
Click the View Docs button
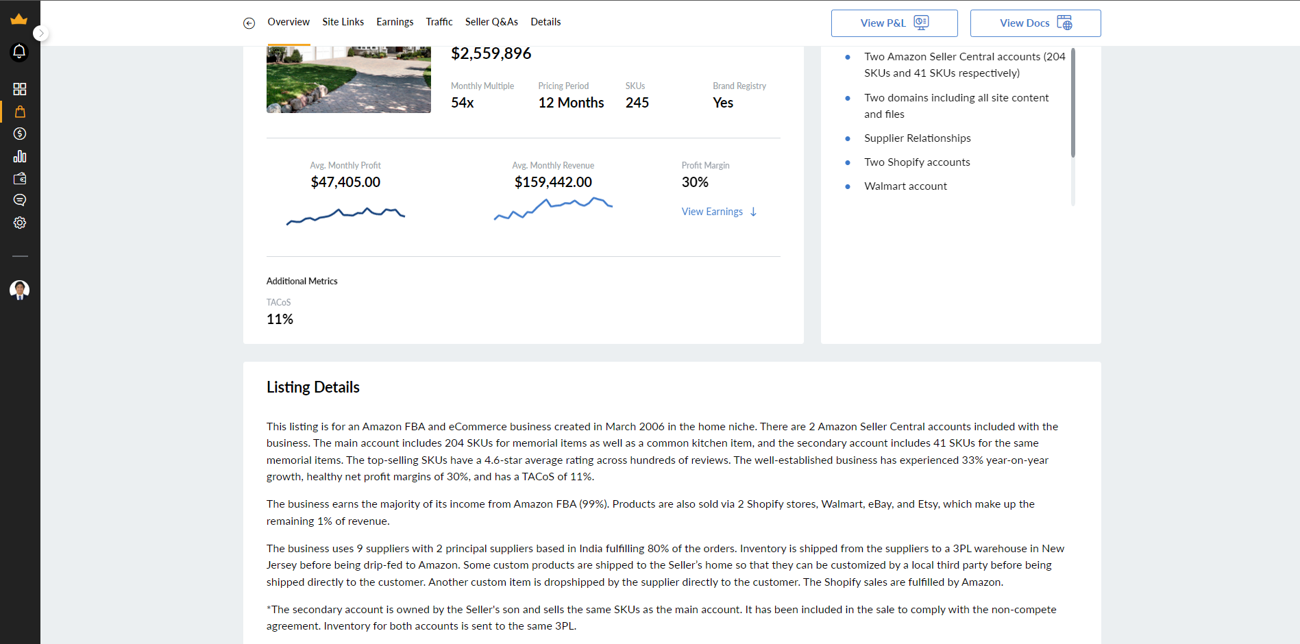pos(1035,23)
